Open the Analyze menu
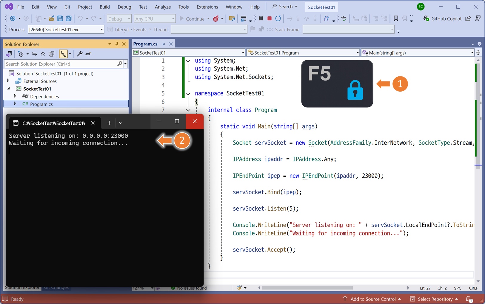 click(x=163, y=7)
